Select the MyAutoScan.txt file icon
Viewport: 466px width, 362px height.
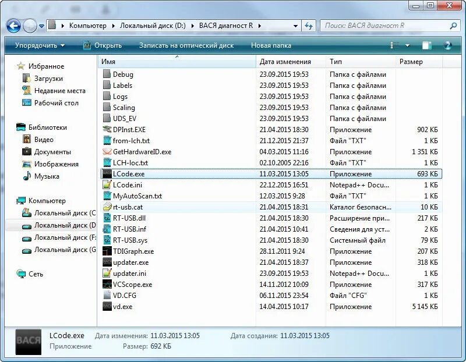click(107, 196)
